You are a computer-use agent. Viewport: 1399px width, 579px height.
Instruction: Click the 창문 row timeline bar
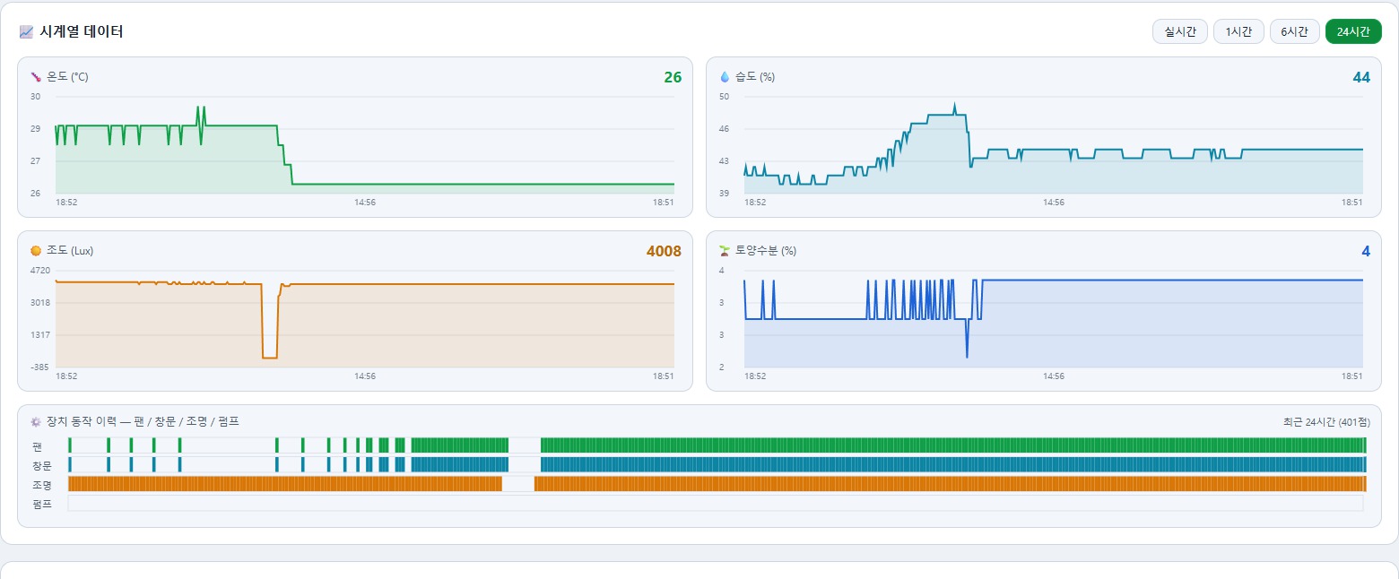tap(716, 464)
